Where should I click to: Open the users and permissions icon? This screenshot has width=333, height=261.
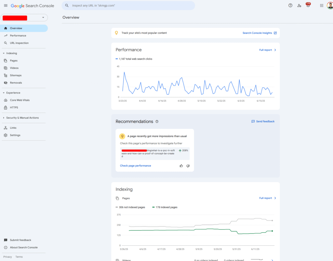(x=299, y=6)
